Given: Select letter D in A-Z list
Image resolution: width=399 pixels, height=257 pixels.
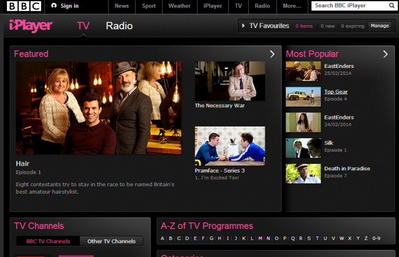Looking at the screenshot, I should click(187, 238).
